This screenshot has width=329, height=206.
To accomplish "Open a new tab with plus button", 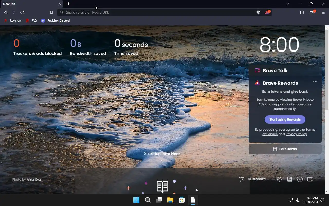I will (68, 4).
